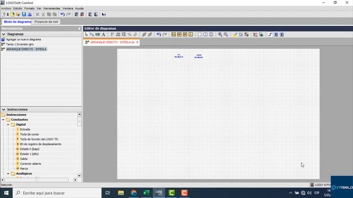Switch to Proyecto de red tab
The image size is (353, 198).
(46, 22)
